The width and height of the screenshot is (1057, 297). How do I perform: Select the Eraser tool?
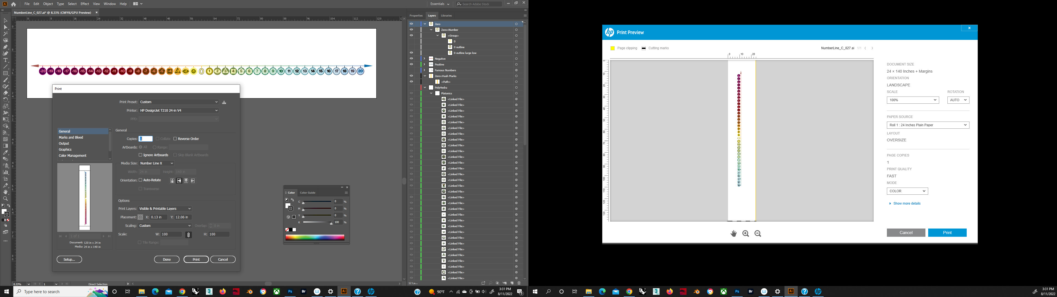tap(5, 93)
